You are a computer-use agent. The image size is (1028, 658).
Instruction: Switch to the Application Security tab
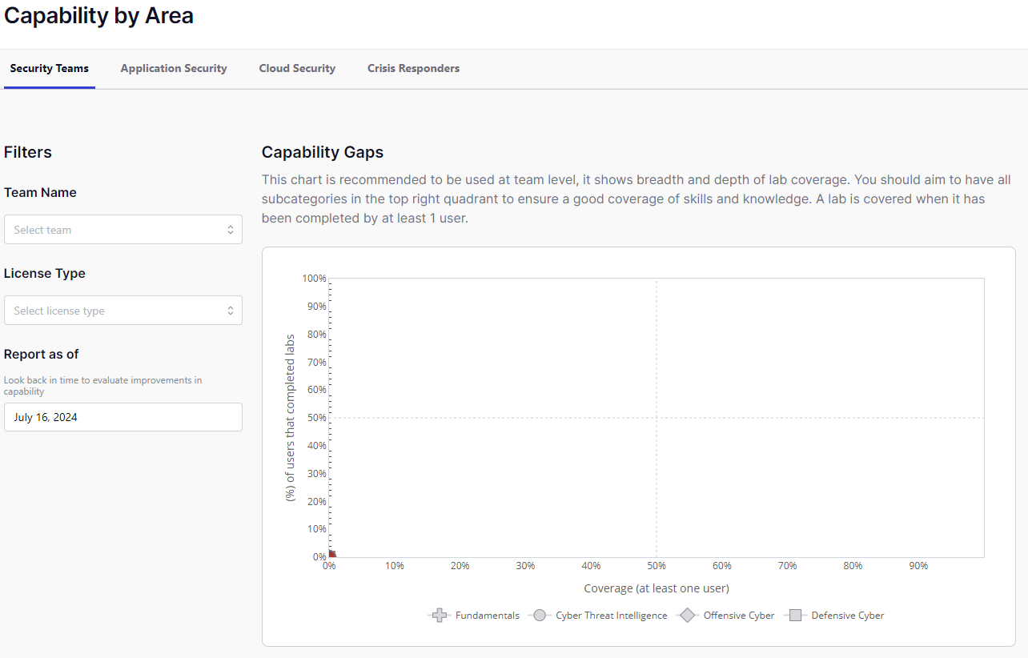174,69
